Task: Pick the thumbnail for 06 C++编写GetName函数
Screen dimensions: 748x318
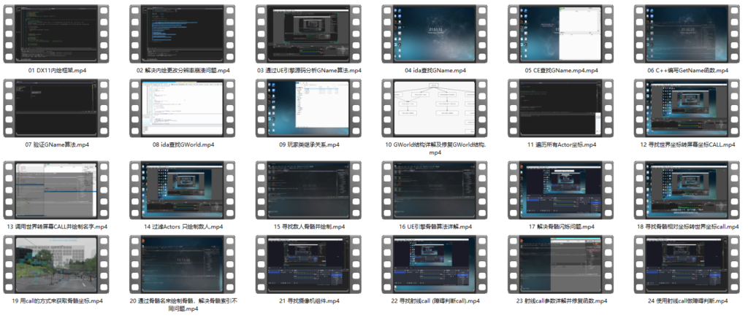Action: click(687, 34)
